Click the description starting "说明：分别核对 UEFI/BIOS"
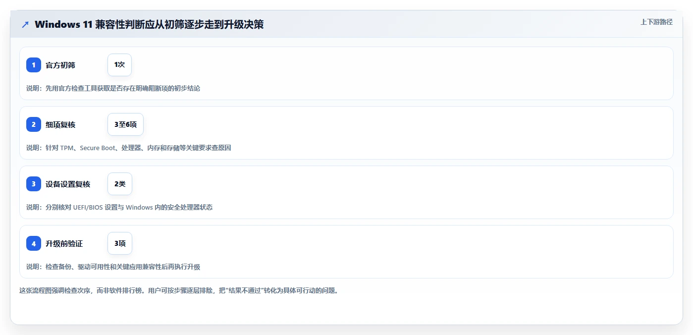This screenshot has height=335, width=693. point(119,207)
